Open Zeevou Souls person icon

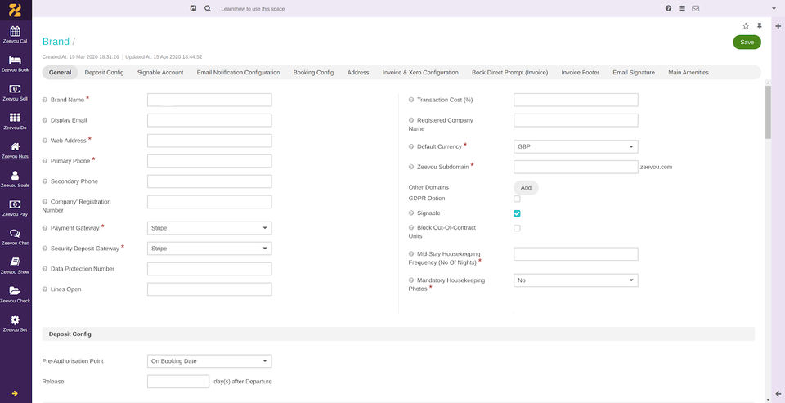click(15, 175)
